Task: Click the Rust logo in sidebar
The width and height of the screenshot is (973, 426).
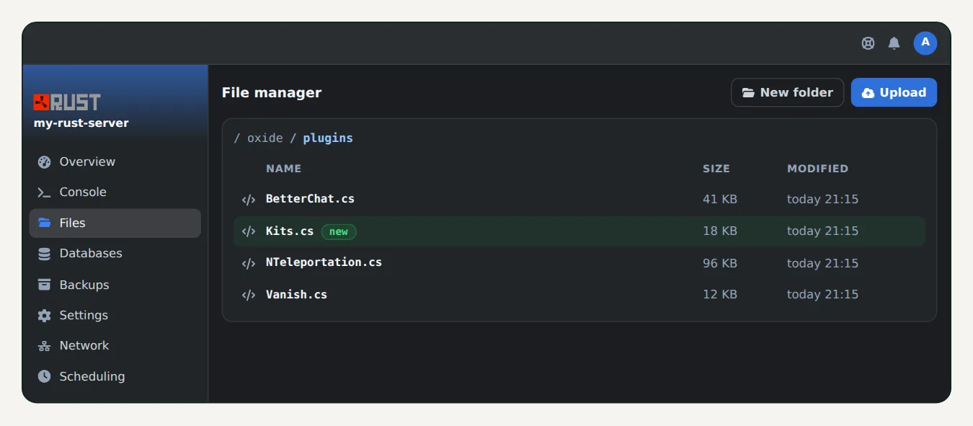Action: click(x=67, y=102)
